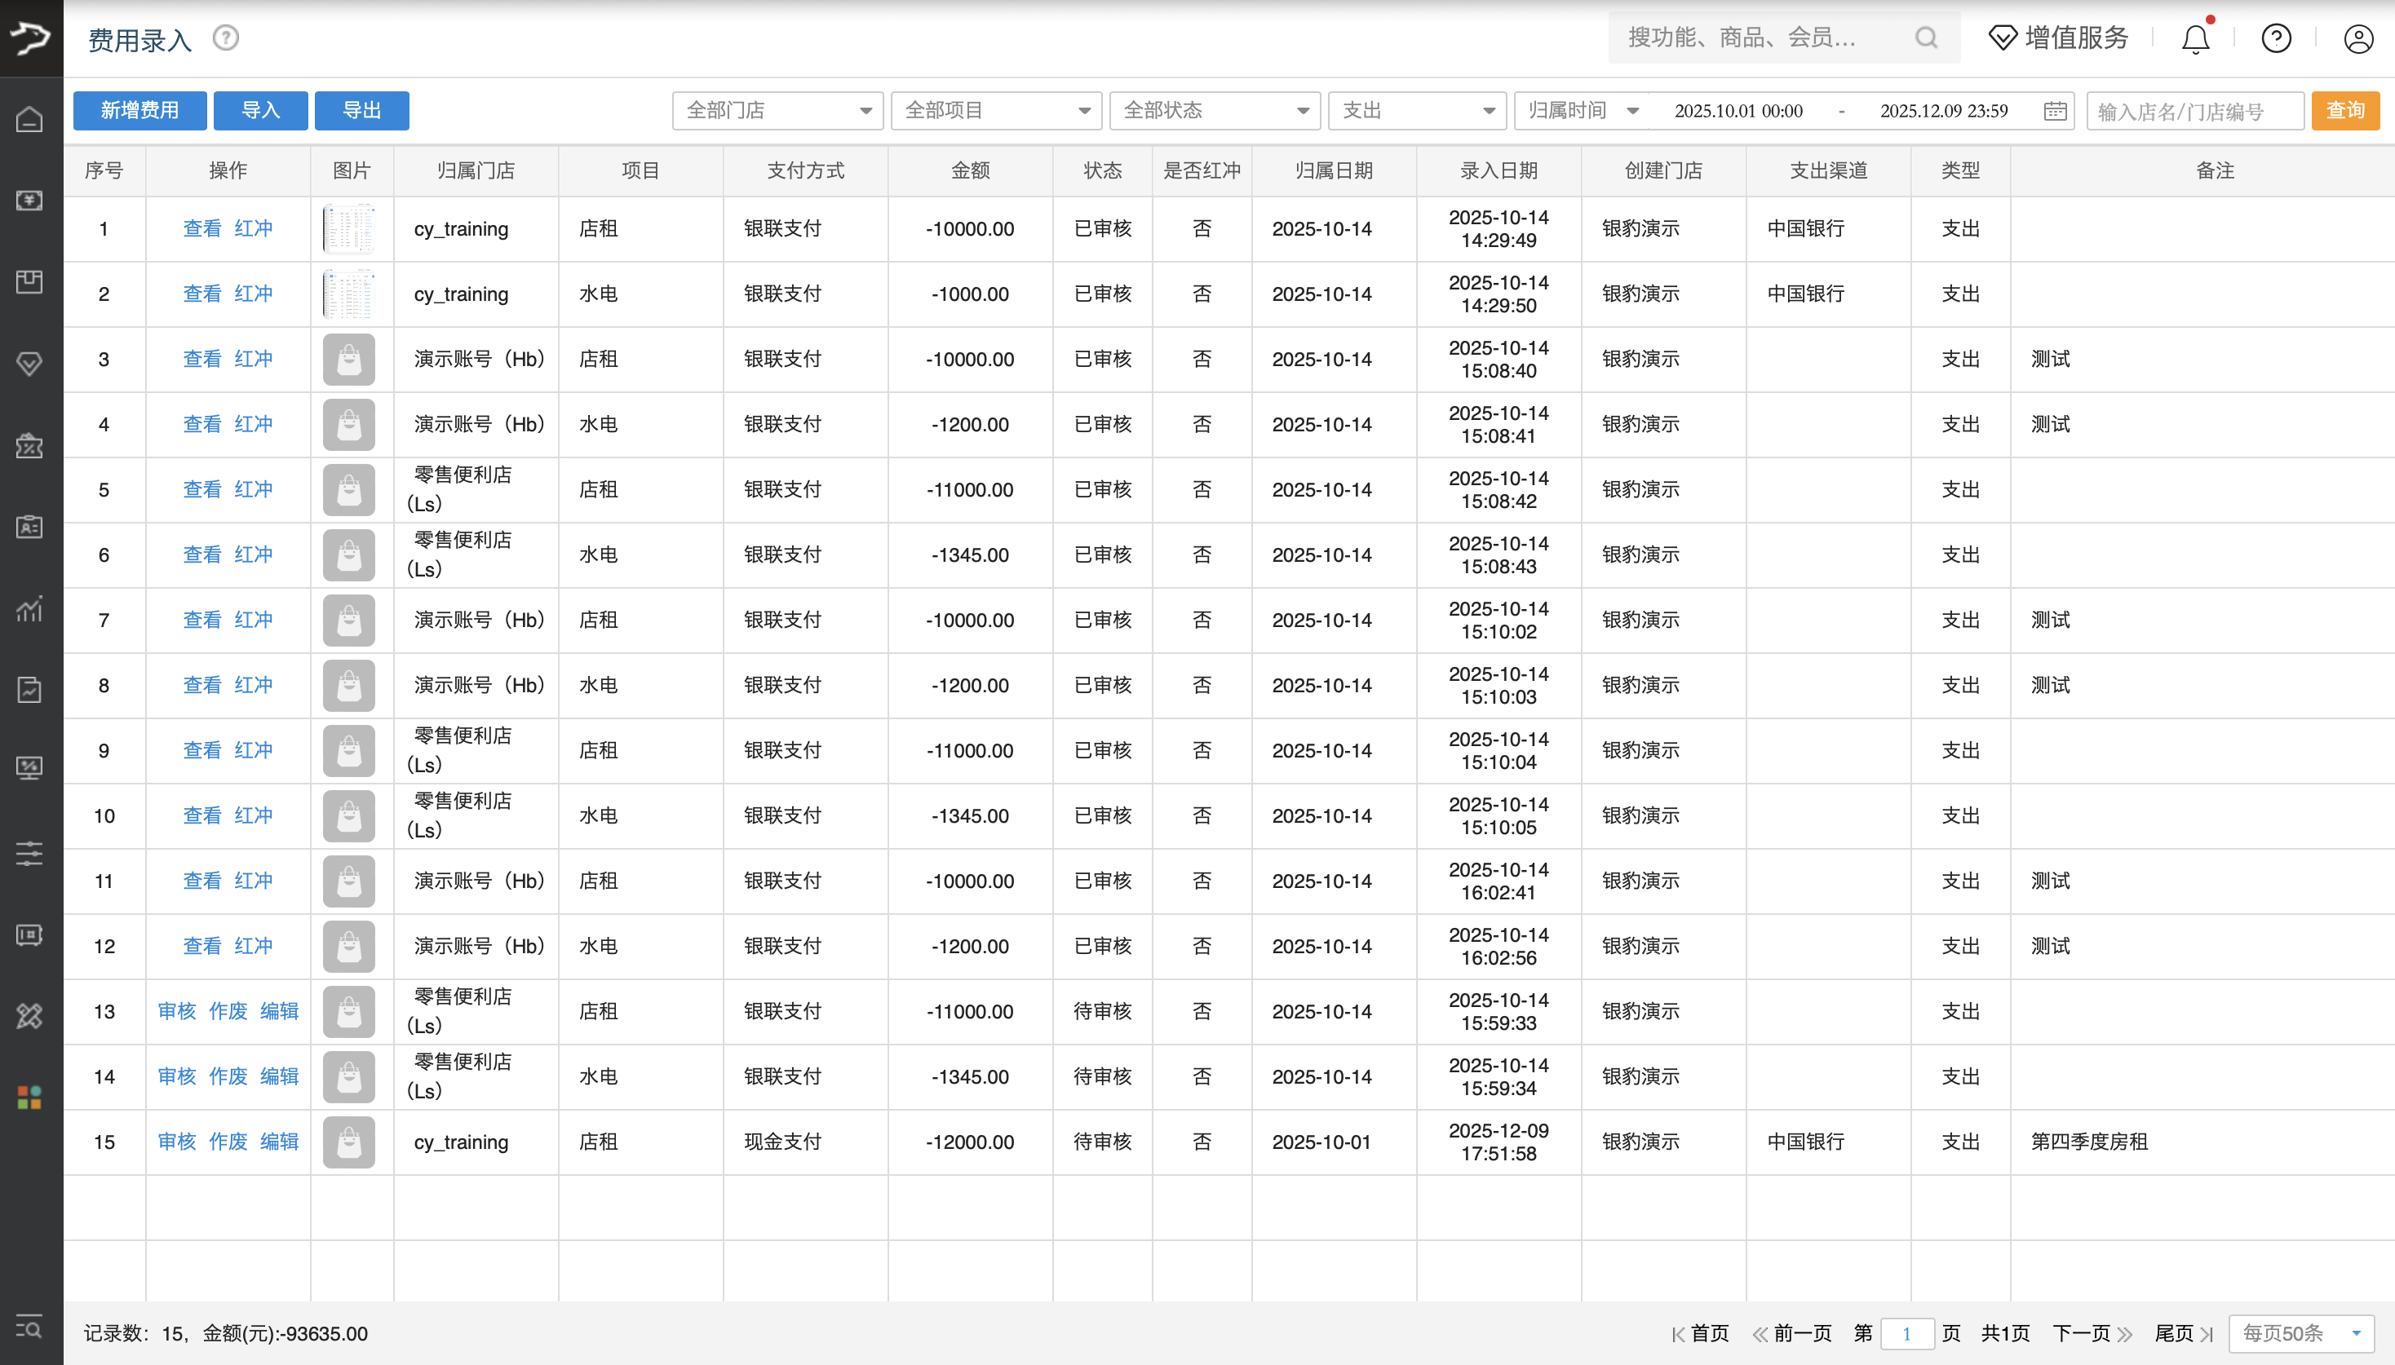Open the promotions voucher icon
This screenshot has height=1365, width=2395.
(x=29, y=445)
